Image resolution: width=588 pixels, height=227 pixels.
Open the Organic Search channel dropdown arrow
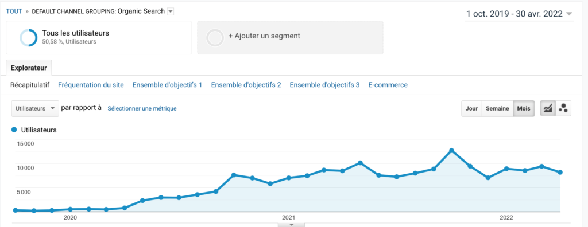pyautogui.click(x=171, y=11)
